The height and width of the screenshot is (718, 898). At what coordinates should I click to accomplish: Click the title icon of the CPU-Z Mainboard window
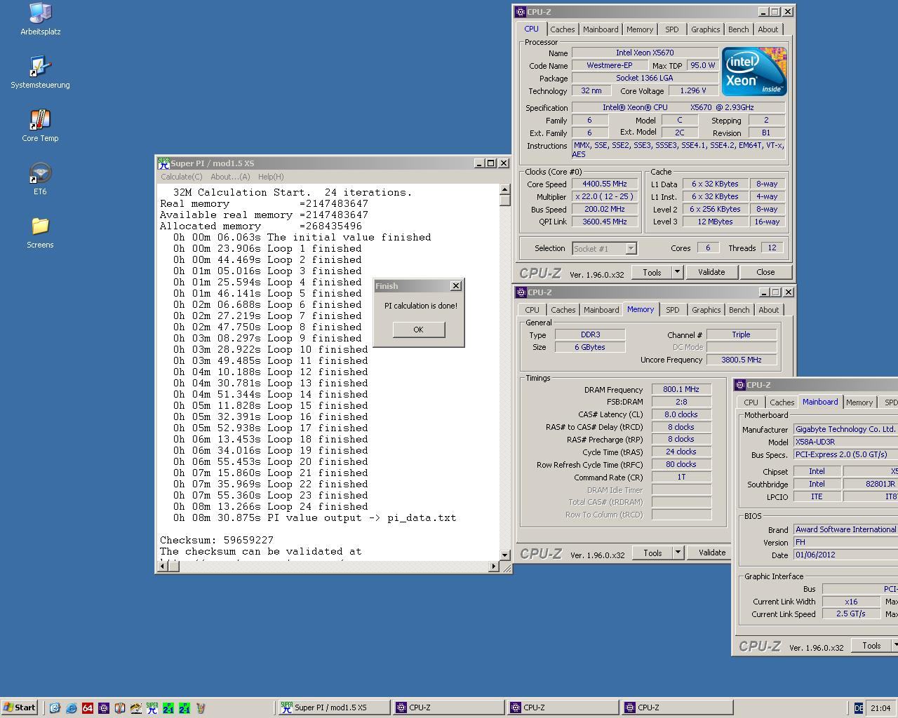[x=739, y=385]
